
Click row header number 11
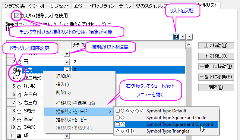[x=11, y=136]
